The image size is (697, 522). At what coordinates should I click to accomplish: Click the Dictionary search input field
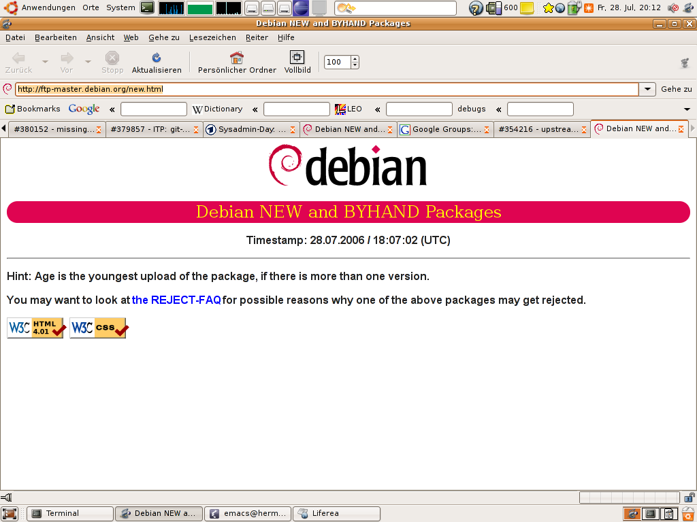(x=296, y=109)
